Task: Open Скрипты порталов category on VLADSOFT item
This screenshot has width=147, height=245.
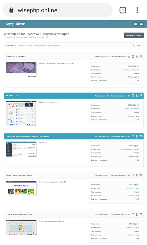Action: [130, 109]
